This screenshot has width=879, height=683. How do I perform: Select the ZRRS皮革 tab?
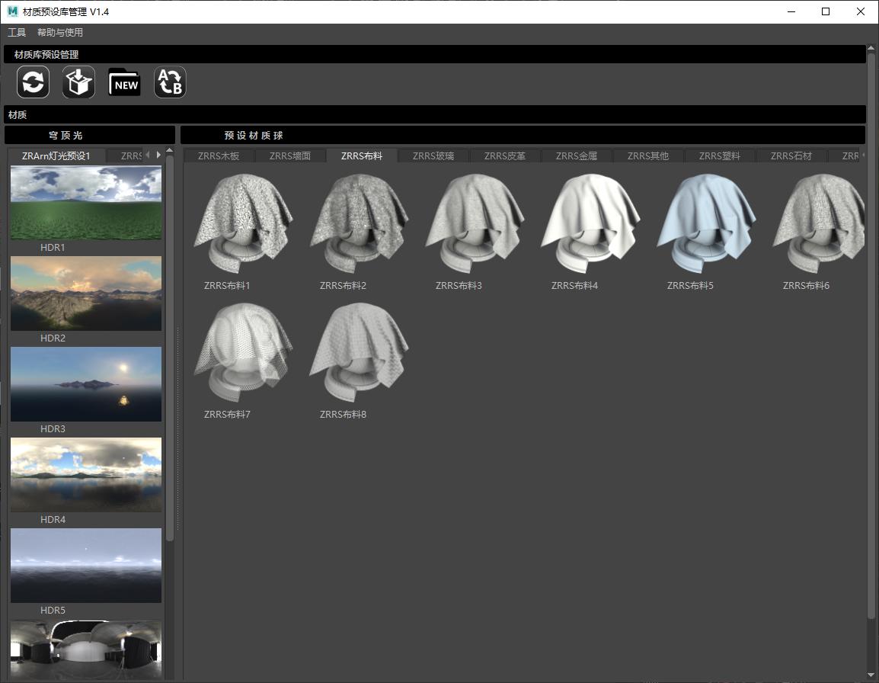pyautogui.click(x=505, y=156)
